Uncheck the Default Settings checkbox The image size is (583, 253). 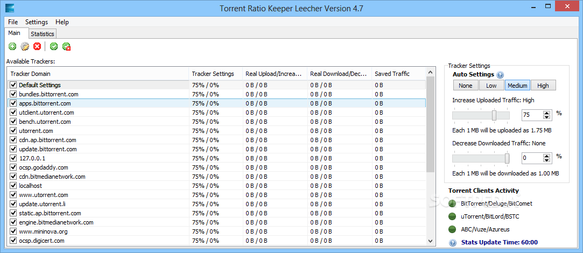click(13, 85)
